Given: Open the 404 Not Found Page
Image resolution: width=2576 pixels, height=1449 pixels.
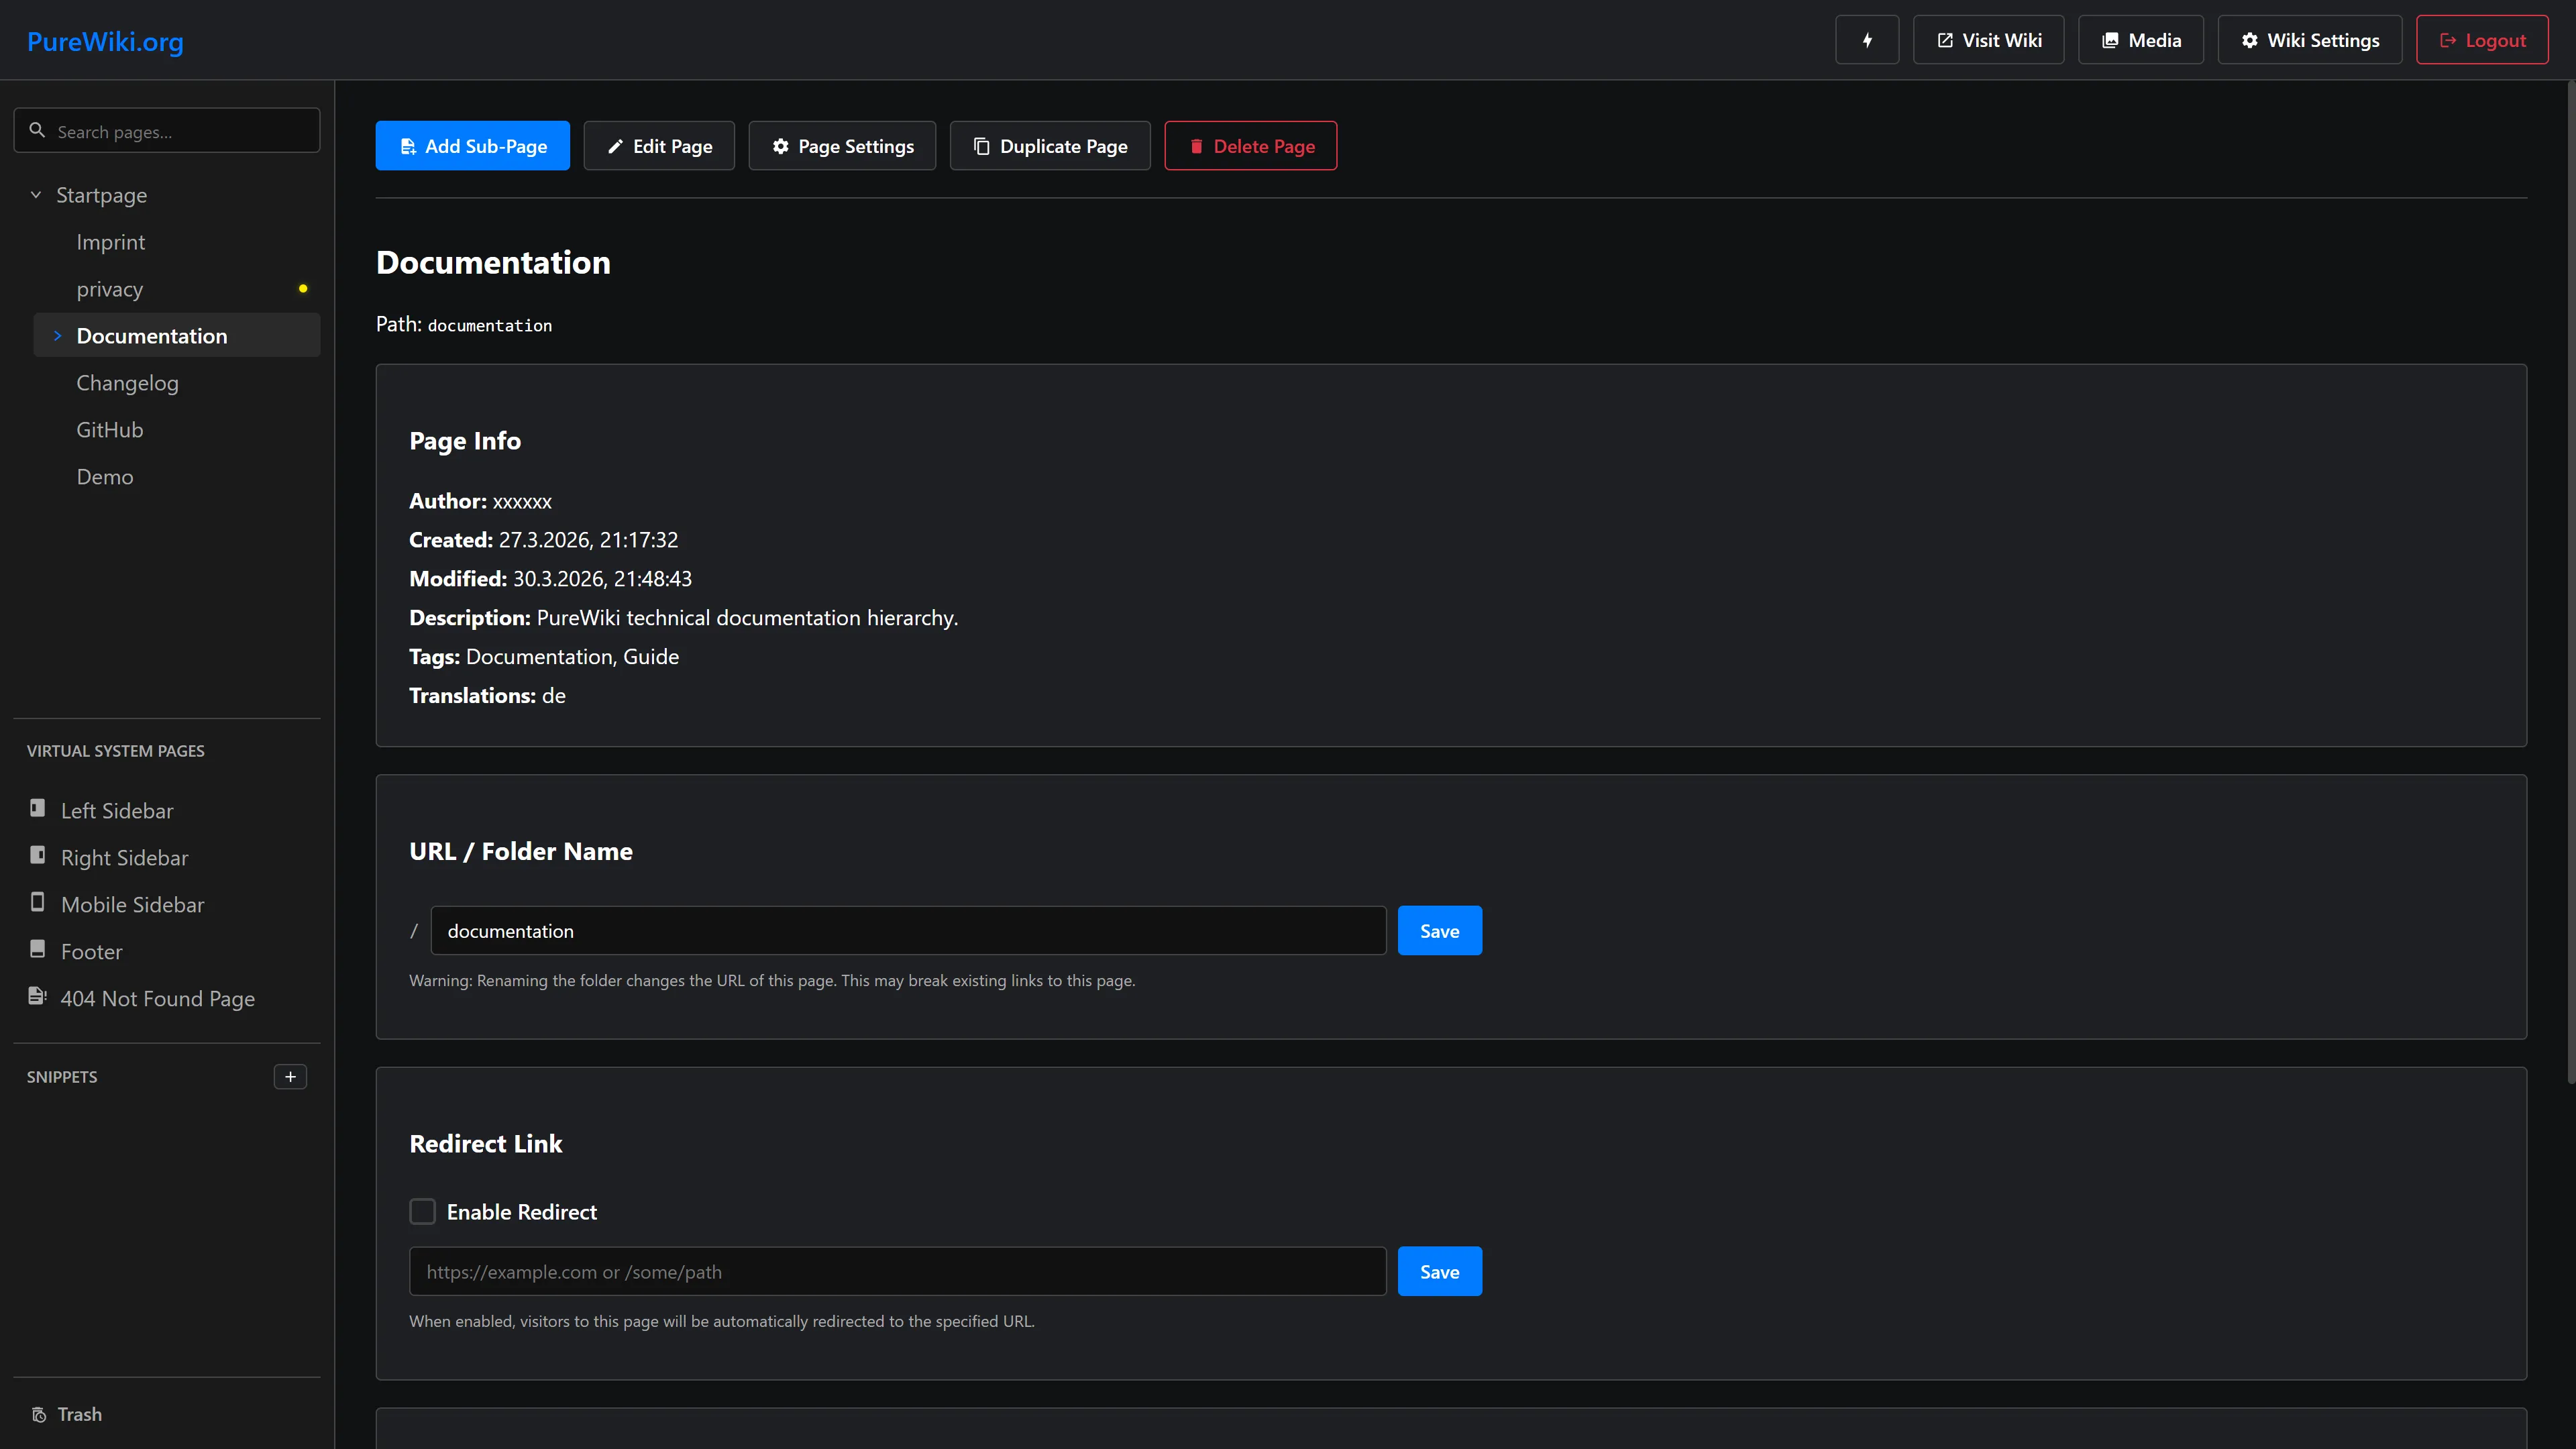Looking at the screenshot, I should (x=158, y=999).
